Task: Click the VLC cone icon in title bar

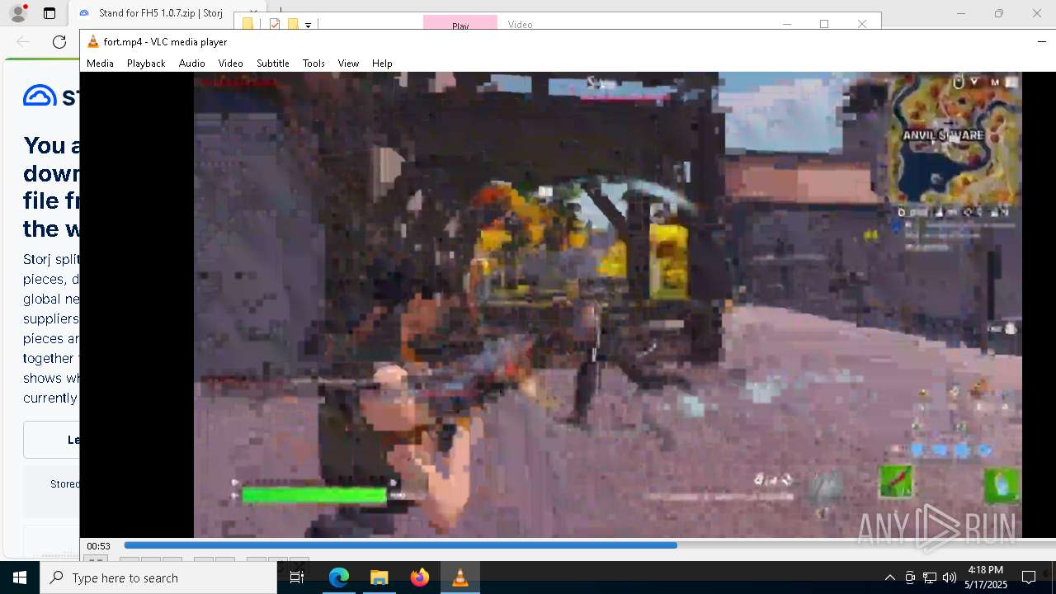Action: pyautogui.click(x=93, y=41)
